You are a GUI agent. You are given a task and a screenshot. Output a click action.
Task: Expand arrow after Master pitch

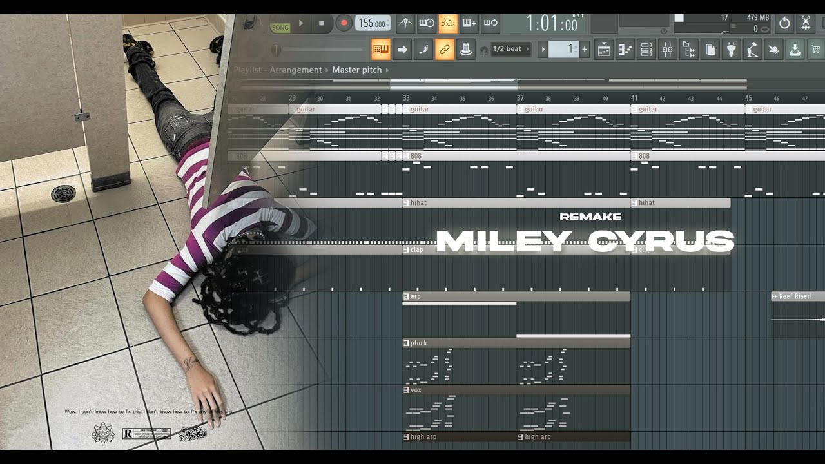point(387,70)
